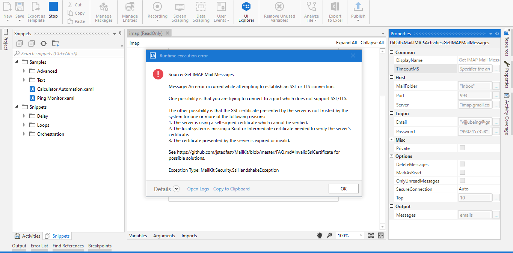Click Copy to Clipboard link
Viewport: 513px width, 253px height.
231,189
